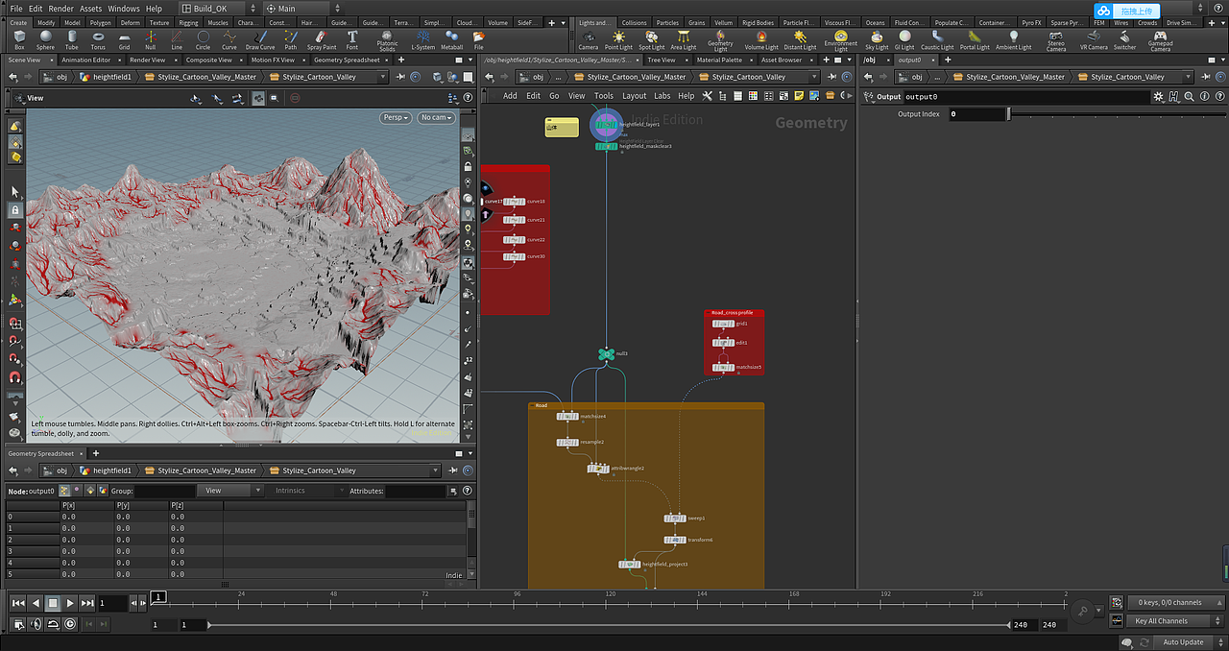Select the Spray Paint shelf tool
The image size is (1229, 651).
322,39
